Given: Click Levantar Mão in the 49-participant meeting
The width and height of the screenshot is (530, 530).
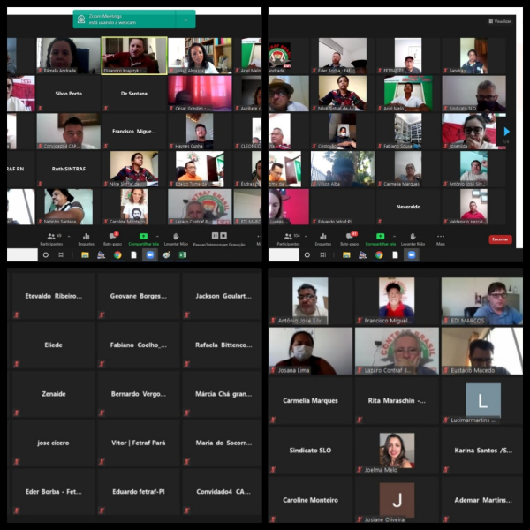Looking at the screenshot, I should [x=176, y=239].
